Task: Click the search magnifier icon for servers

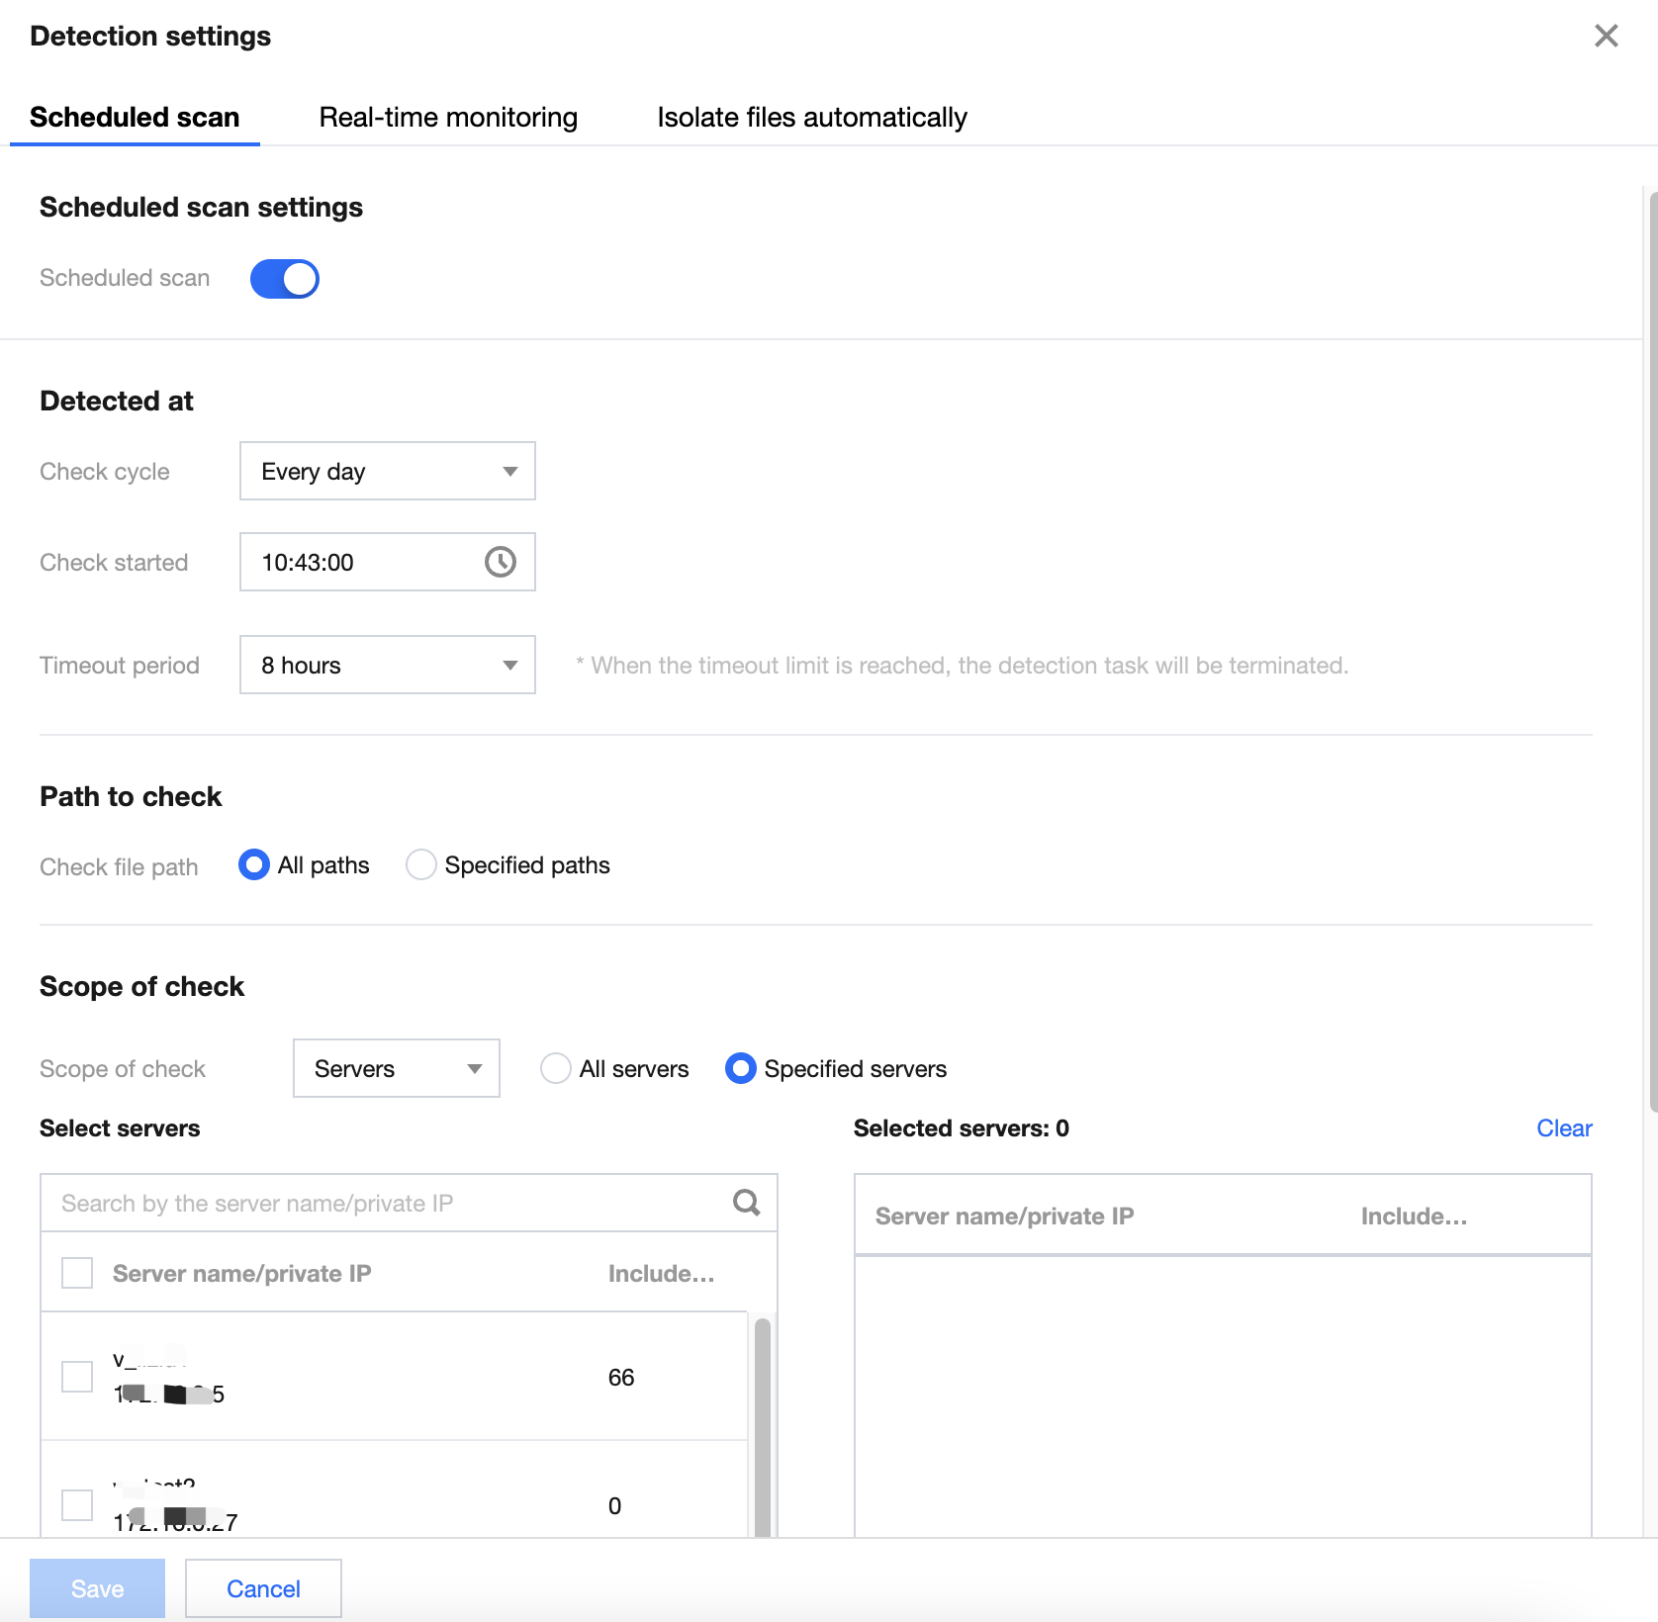Action: pyautogui.click(x=747, y=1203)
